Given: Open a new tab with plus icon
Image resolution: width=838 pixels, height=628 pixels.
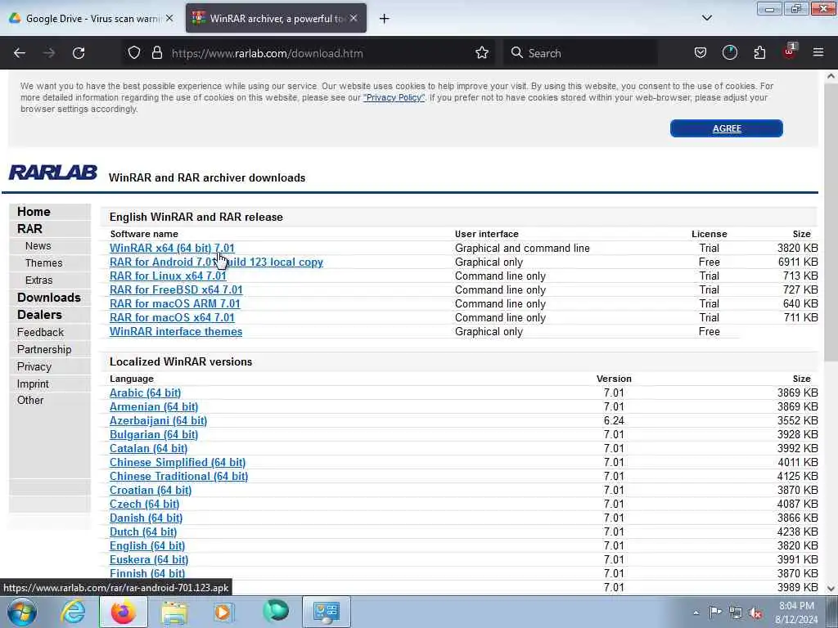Looking at the screenshot, I should tap(384, 19).
